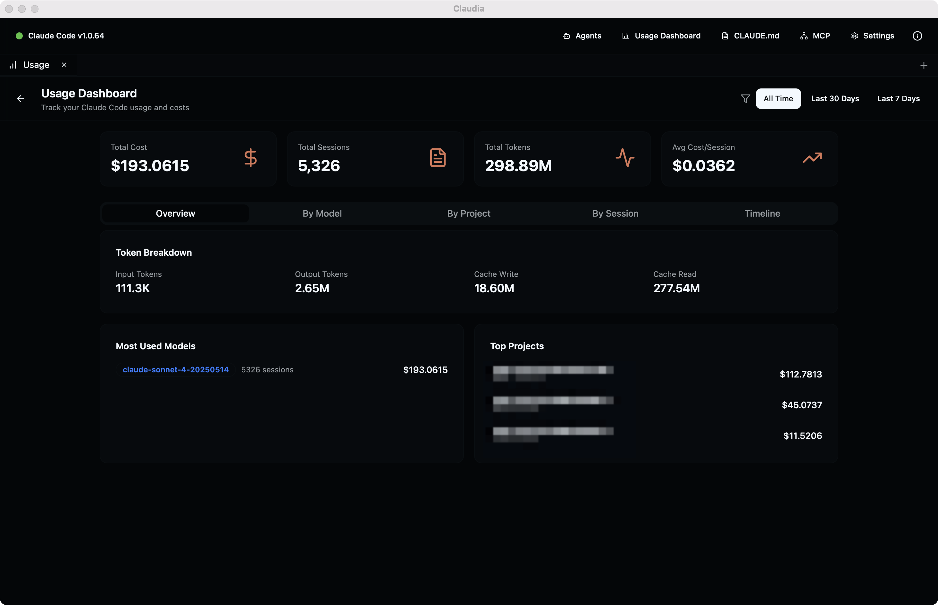Click the $11.5206 project cost
938x605 pixels.
click(x=802, y=436)
